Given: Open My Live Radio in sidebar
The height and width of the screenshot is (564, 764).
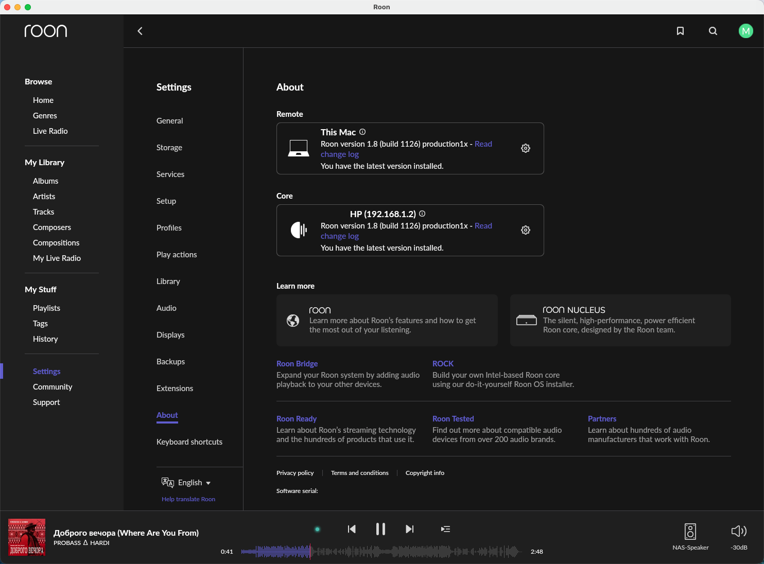Looking at the screenshot, I should 57,258.
